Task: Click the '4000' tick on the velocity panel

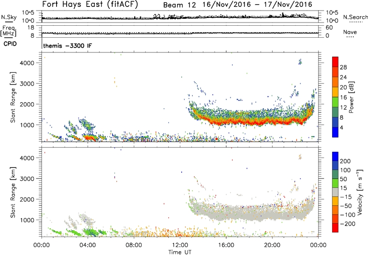Action: (27, 158)
